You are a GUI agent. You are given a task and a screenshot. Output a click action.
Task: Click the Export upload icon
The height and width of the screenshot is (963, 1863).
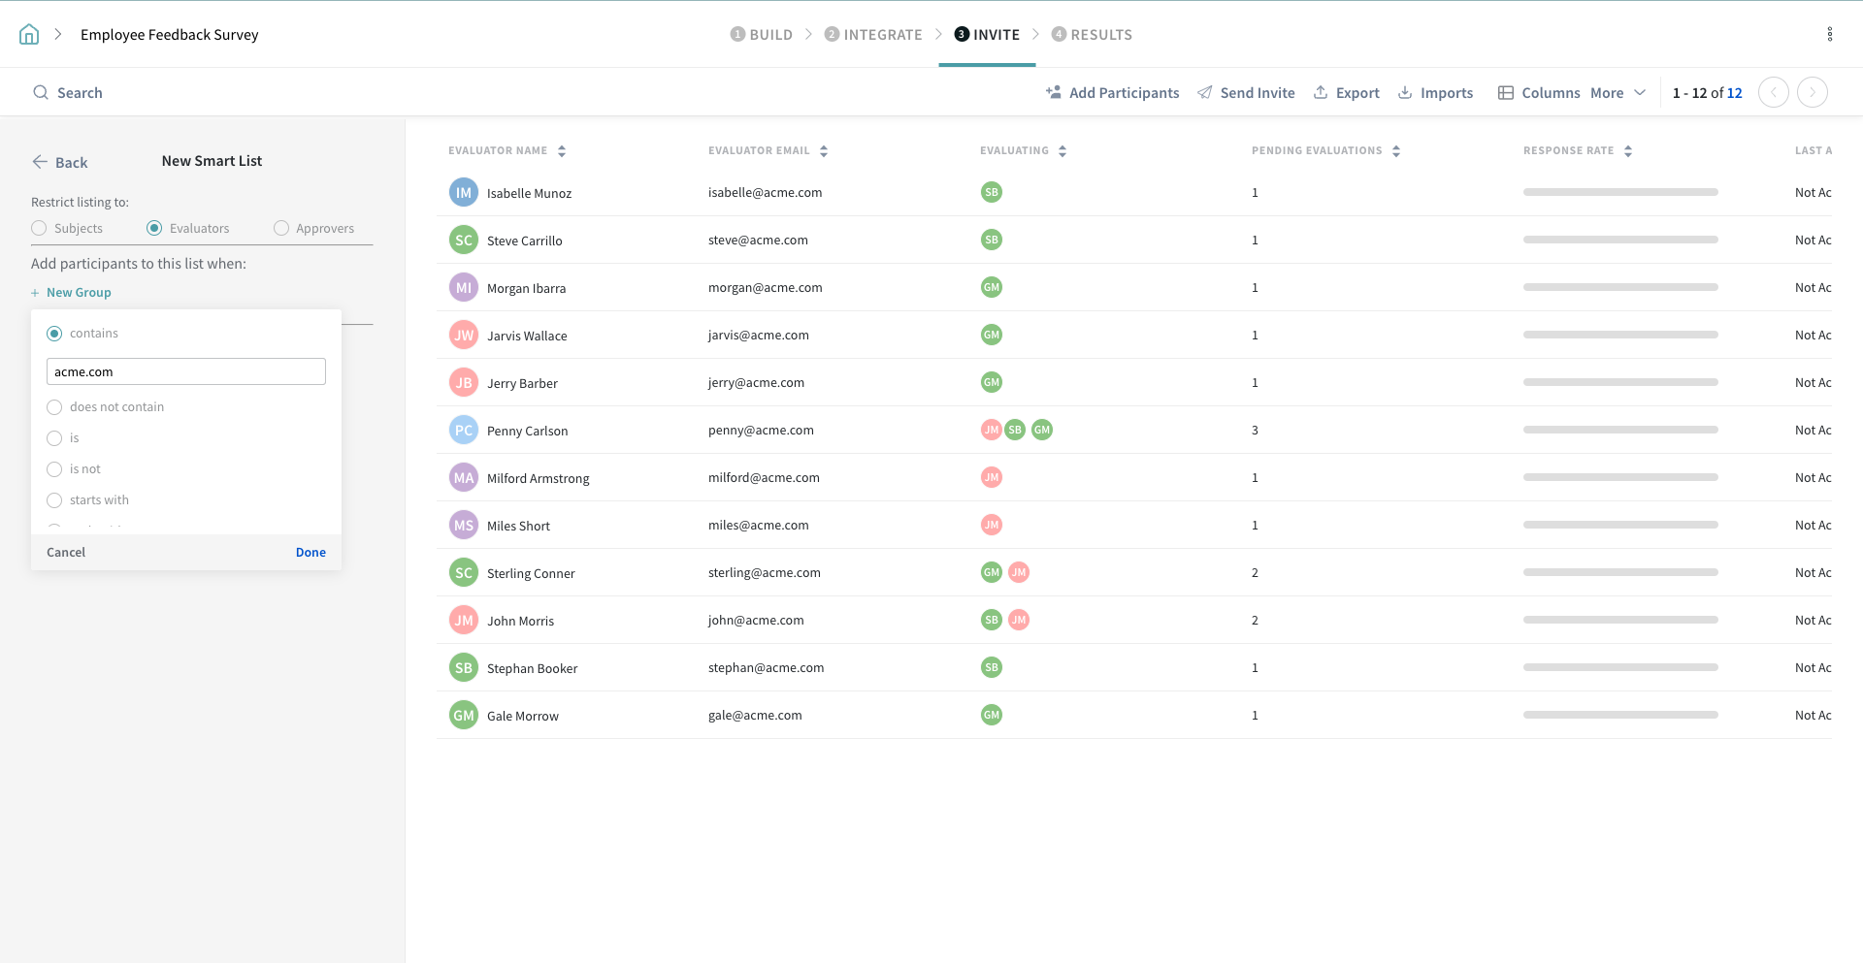tap(1321, 93)
